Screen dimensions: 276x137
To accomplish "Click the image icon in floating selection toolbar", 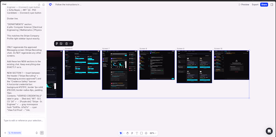I will point(61,44).
